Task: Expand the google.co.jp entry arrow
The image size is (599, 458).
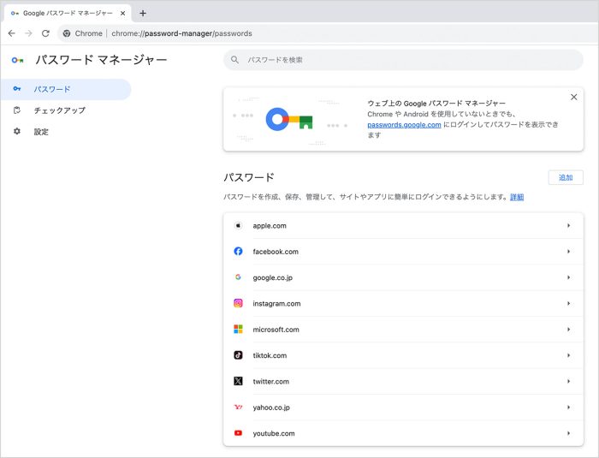Action: [x=568, y=277]
